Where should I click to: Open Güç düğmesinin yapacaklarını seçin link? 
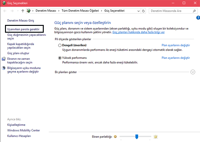pyautogui.click(x=27, y=37)
